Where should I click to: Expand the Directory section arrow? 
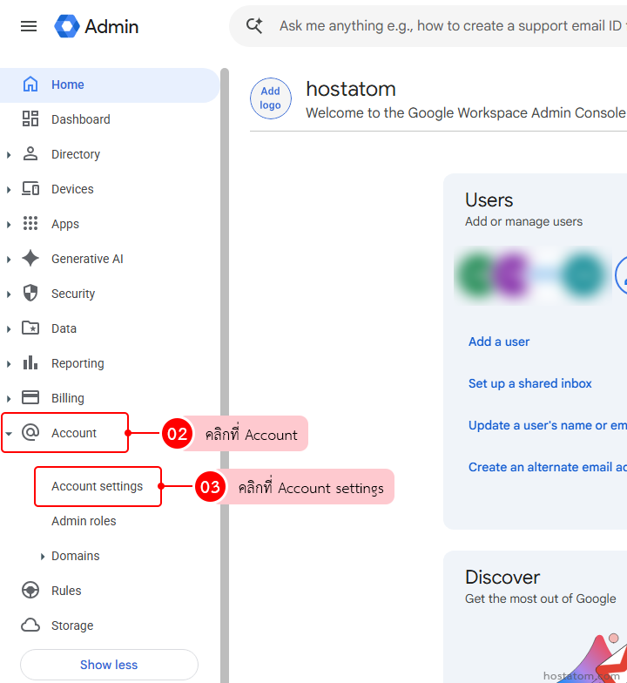click(x=9, y=155)
